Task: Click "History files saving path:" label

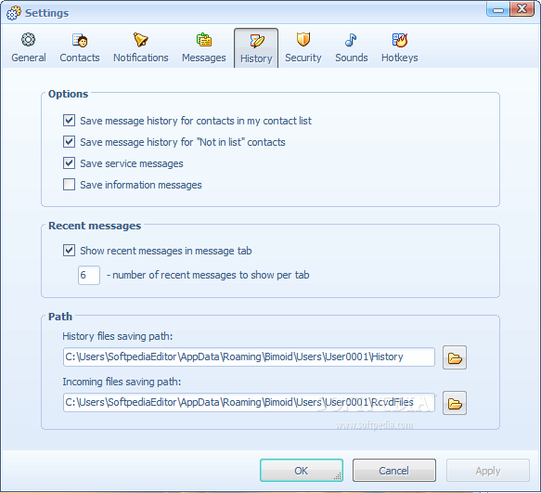Action: [118, 336]
